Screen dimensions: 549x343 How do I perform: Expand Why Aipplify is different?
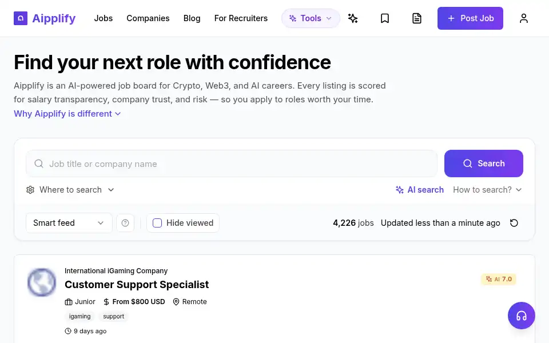pyautogui.click(x=67, y=114)
